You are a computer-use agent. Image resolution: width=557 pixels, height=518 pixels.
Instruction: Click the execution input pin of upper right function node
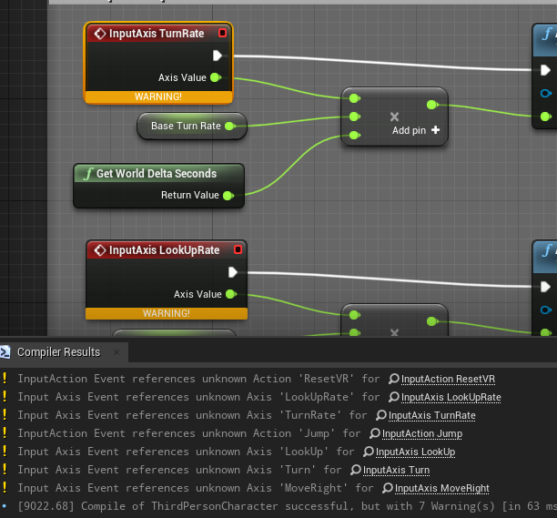[545, 70]
